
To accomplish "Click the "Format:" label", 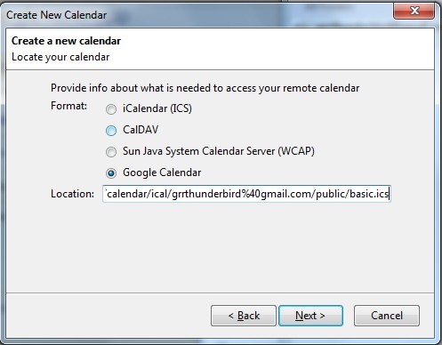I will tap(68, 106).
